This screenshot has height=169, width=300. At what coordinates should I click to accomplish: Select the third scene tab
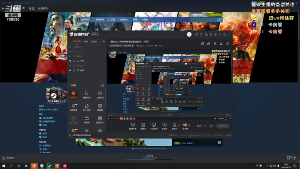(94, 41)
